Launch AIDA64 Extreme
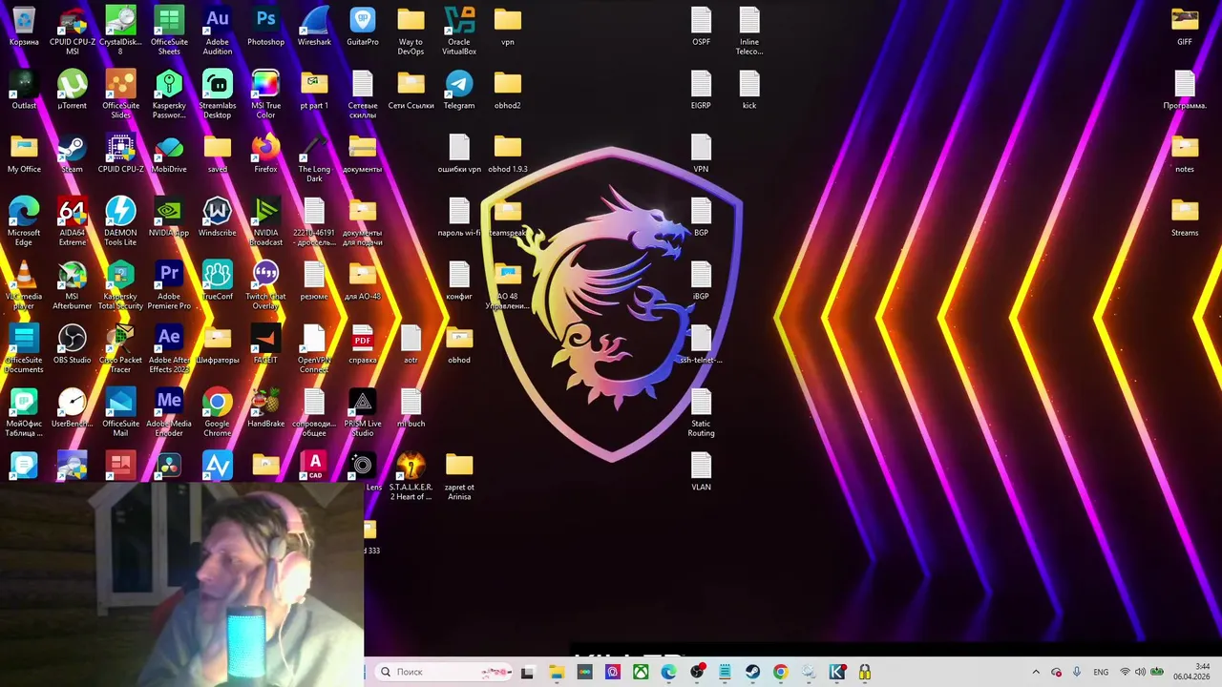The image size is (1222, 687). coord(73,222)
